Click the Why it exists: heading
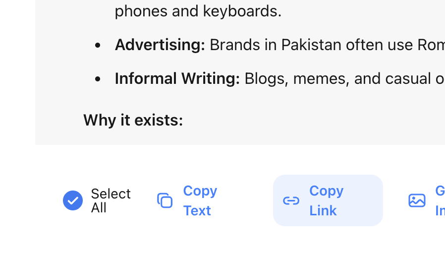Viewport: 445px width, 259px height. 133,120
